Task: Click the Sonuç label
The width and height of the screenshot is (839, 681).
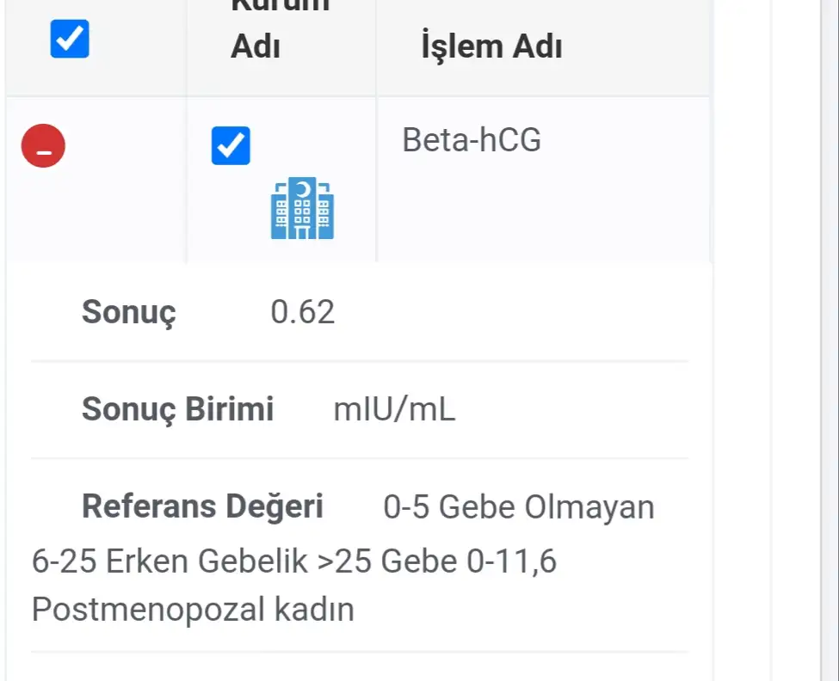Action: coord(128,312)
